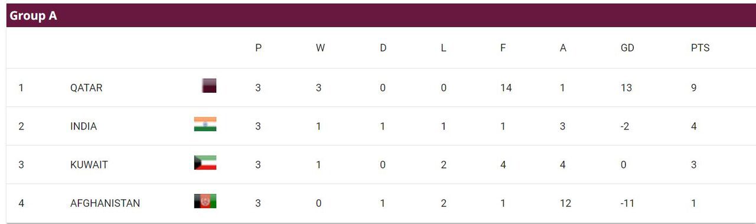Screen dimensions: 756x224
Task: Click the PTS column header
Action: (700, 48)
